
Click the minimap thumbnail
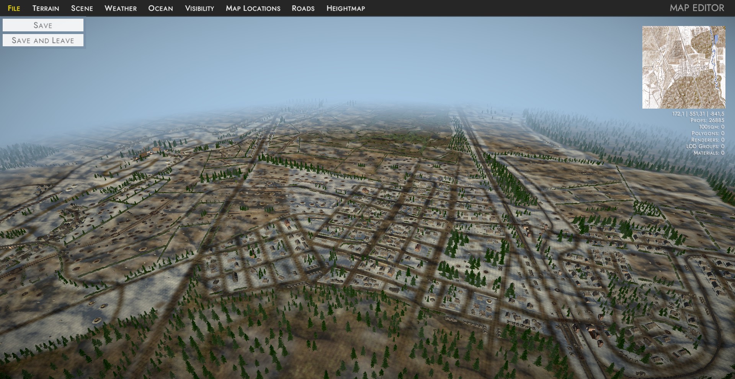[684, 67]
